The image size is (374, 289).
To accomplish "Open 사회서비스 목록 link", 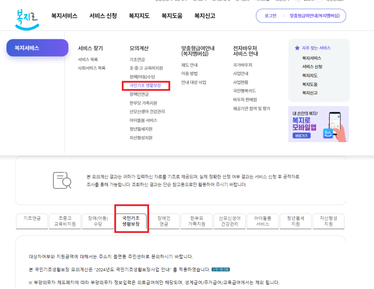I will pos(91,68).
